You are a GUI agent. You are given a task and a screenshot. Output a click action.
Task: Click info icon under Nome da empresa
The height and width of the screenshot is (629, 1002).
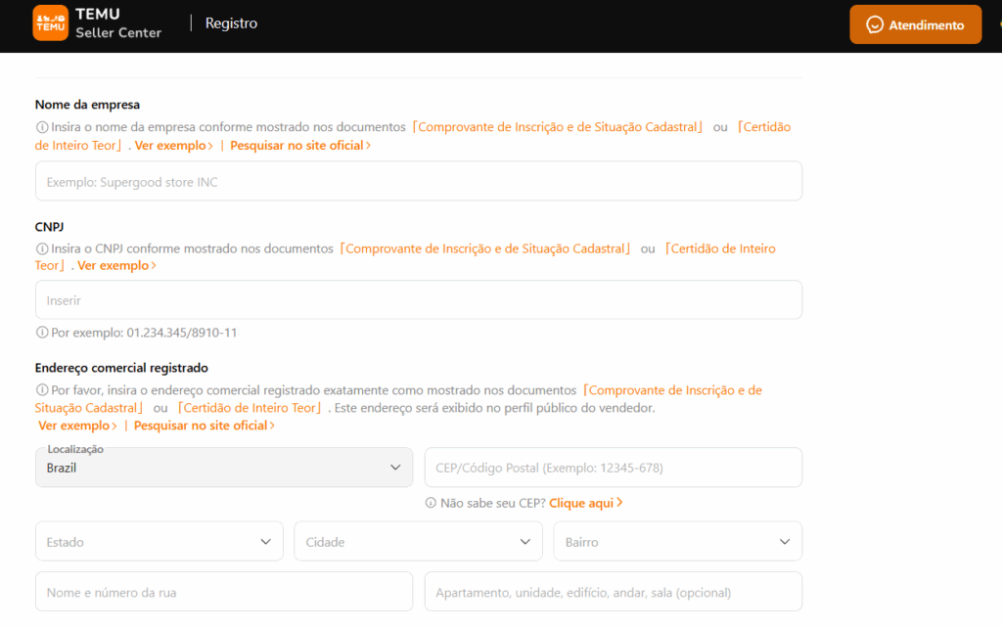coord(42,127)
